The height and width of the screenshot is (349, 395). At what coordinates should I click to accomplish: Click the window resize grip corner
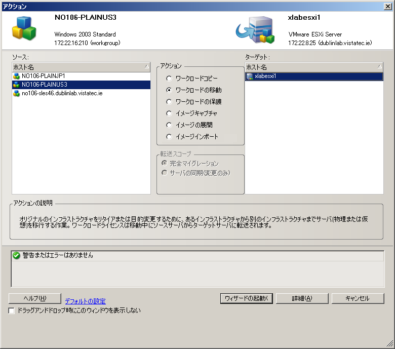tap(390, 344)
